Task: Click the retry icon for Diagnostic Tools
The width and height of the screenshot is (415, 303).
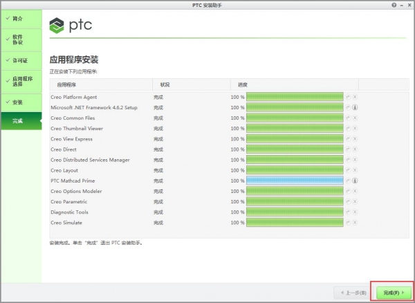Action: (x=348, y=212)
